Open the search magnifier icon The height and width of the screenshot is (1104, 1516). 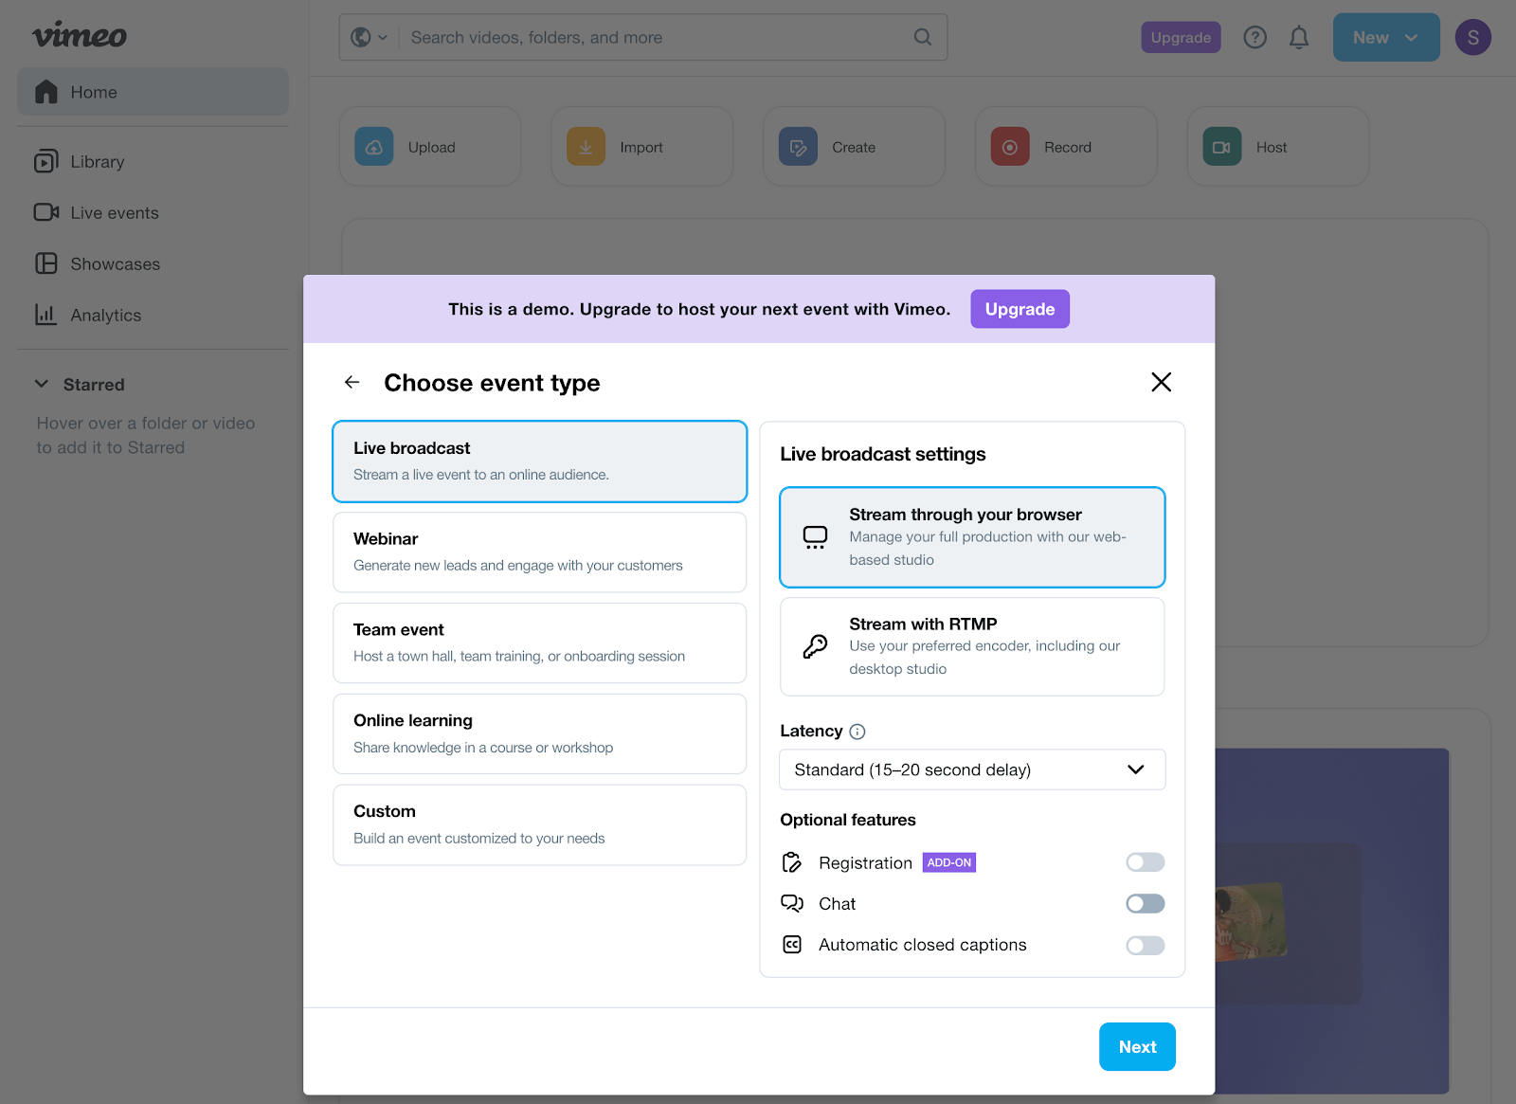coord(921,37)
